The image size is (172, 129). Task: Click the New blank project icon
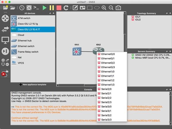coord(5,7)
